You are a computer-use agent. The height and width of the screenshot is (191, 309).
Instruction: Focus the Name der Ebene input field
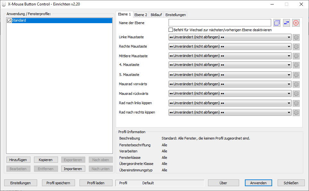click(x=220, y=23)
